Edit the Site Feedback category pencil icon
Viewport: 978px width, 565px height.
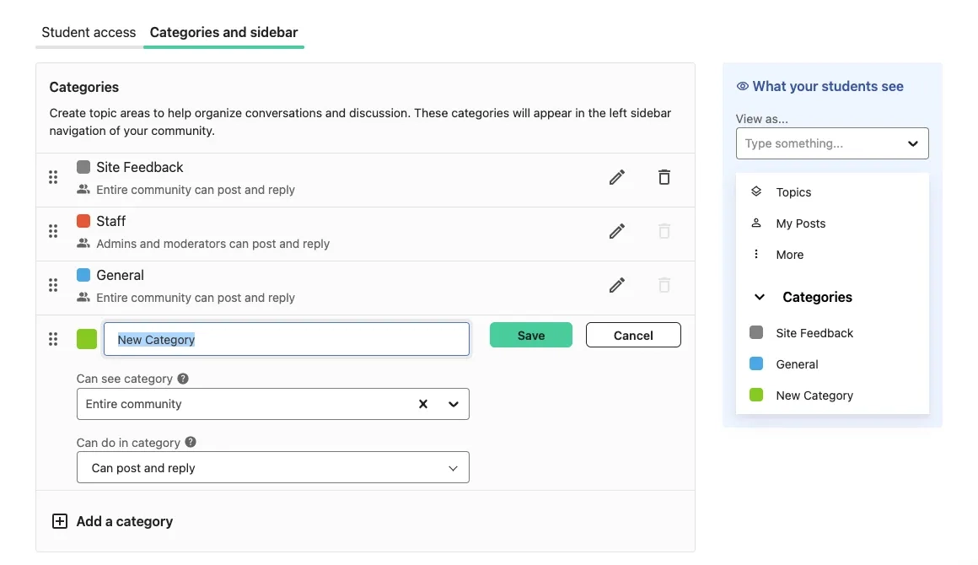(617, 178)
